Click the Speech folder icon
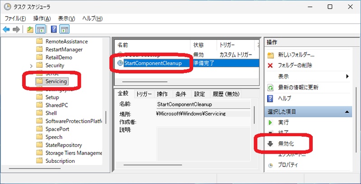The image size is (361, 184). point(40,137)
